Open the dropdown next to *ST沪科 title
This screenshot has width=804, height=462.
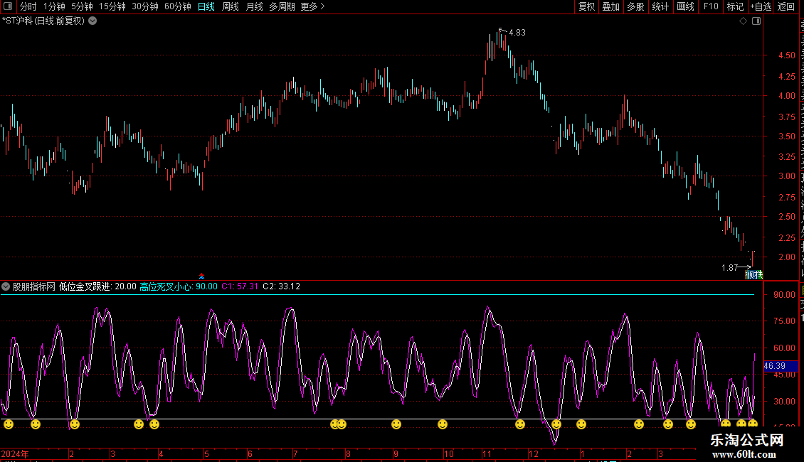pyautogui.click(x=92, y=21)
